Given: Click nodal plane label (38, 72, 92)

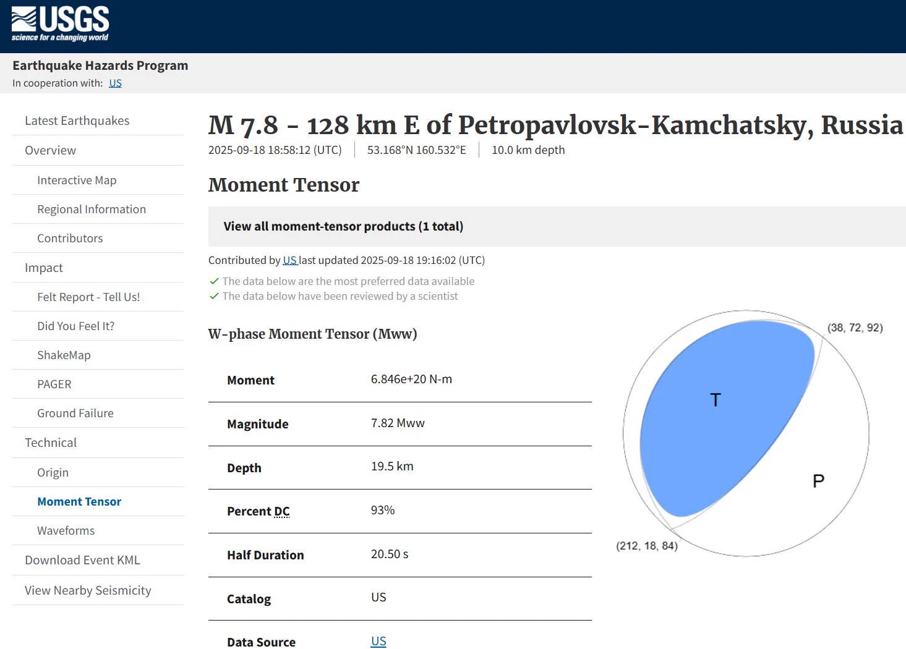Looking at the screenshot, I should (x=855, y=328).
